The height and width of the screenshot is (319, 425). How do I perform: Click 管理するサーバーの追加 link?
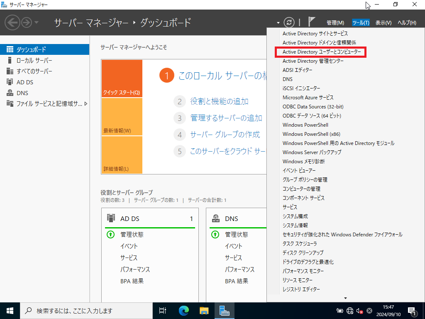(x=226, y=118)
